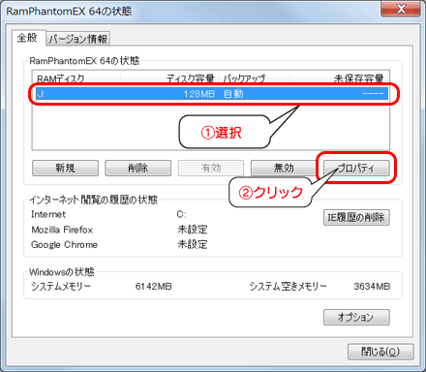This screenshot has width=426, height=372.
Task: Click the Mozilla Firefox label
Action: pos(62,230)
